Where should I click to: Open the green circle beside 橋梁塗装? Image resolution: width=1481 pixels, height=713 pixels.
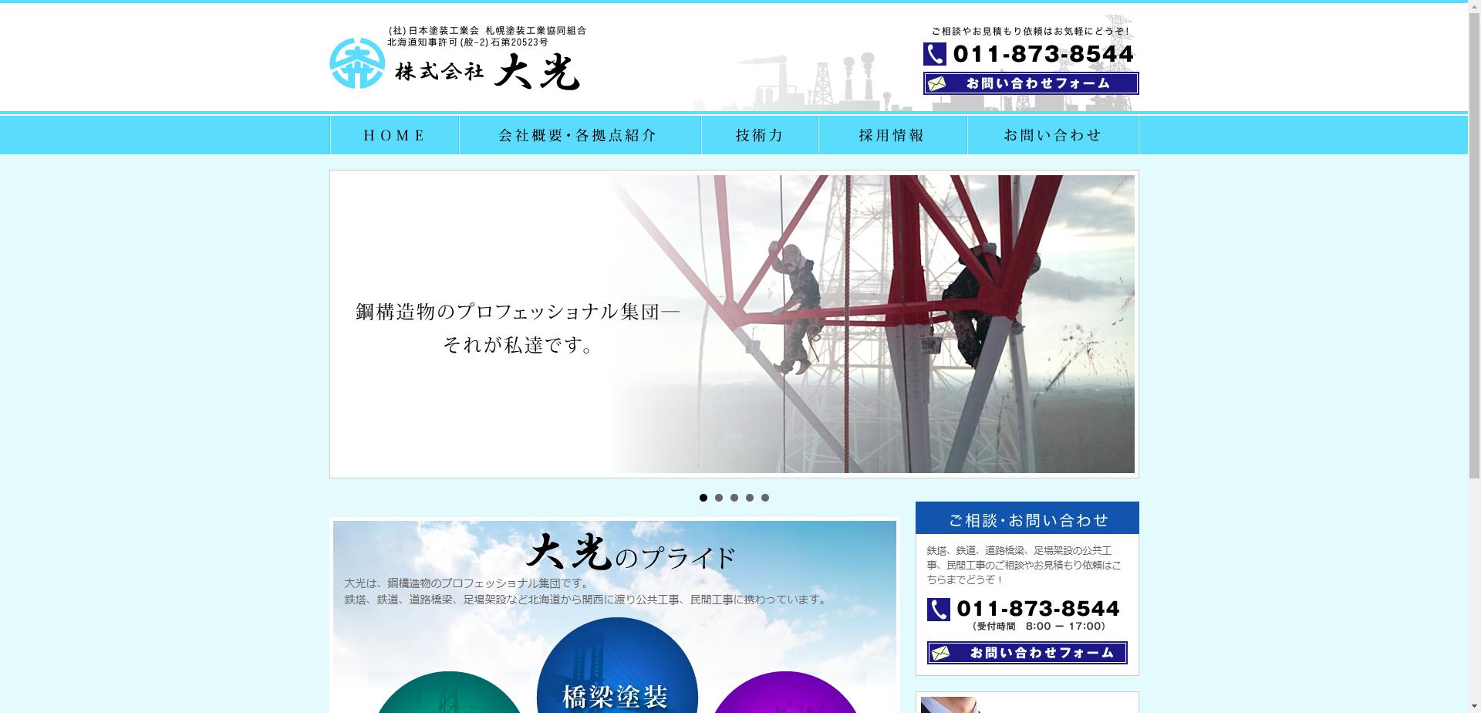(449, 694)
